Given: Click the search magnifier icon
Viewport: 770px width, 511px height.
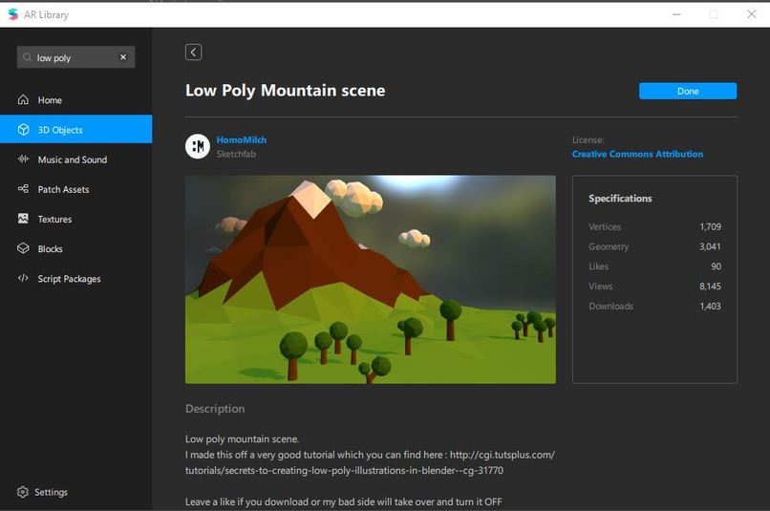Looking at the screenshot, I should 27,57.
